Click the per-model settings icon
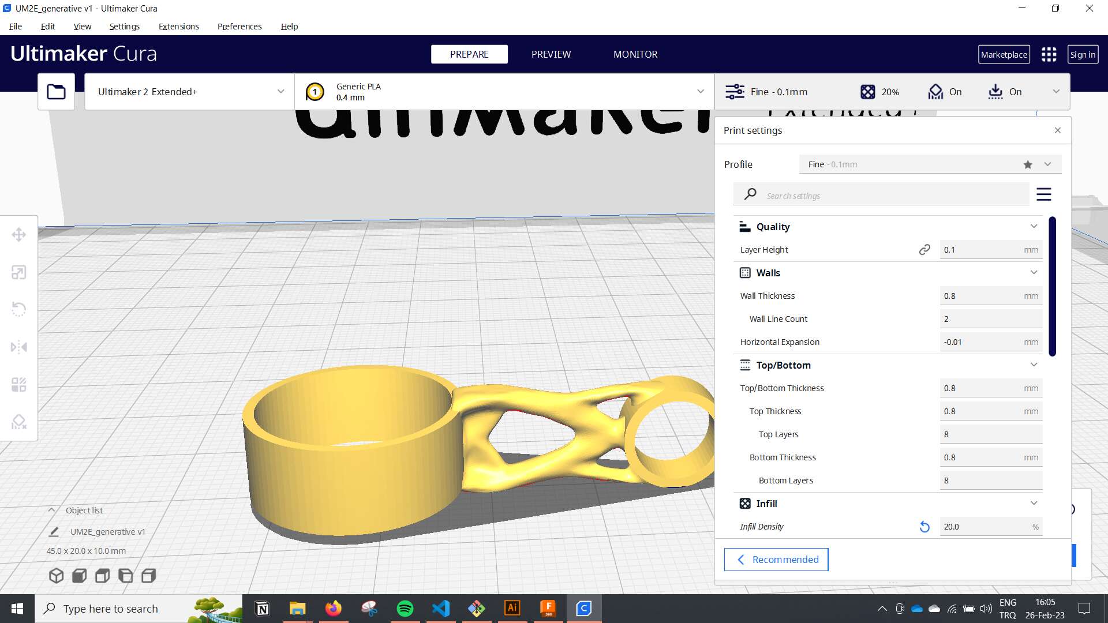 point(18,384)
